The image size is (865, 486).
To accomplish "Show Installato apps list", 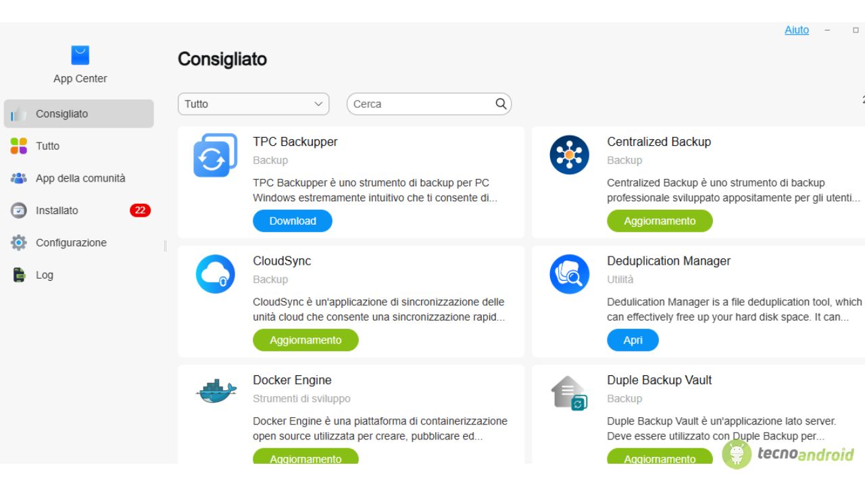I will coord(57,211).
